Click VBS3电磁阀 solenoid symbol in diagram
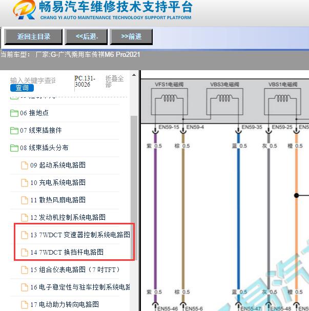Image resolution: width=309 pixels, height=311 pixels. [x=225, y=101]
